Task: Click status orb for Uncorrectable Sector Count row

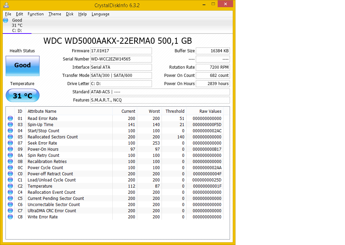Action: pos(10,204)
